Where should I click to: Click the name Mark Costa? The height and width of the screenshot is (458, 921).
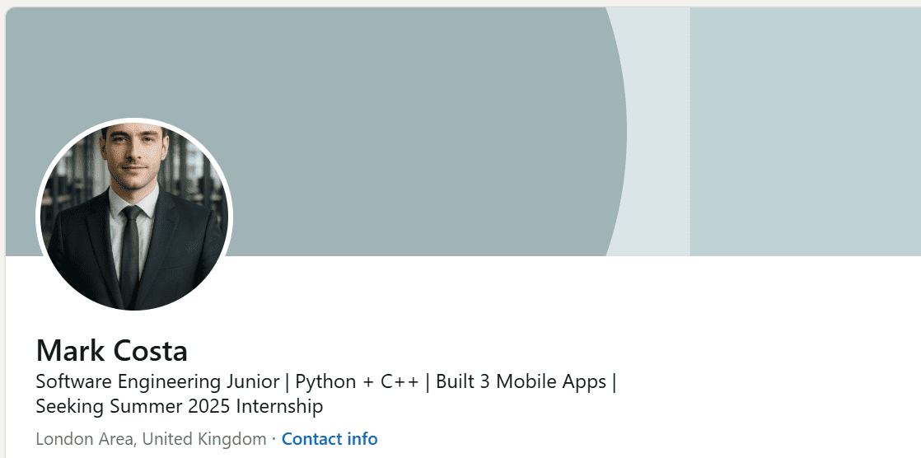coord(112,351)
